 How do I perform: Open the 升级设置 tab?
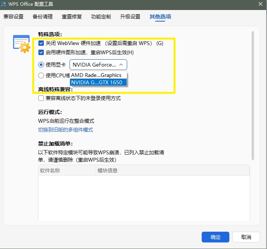130,17
